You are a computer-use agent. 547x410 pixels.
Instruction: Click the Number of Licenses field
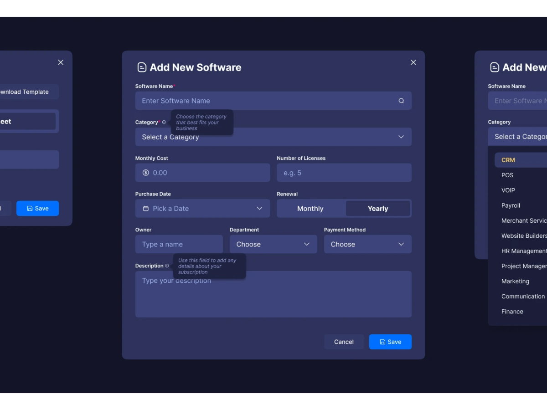point(344,173)
